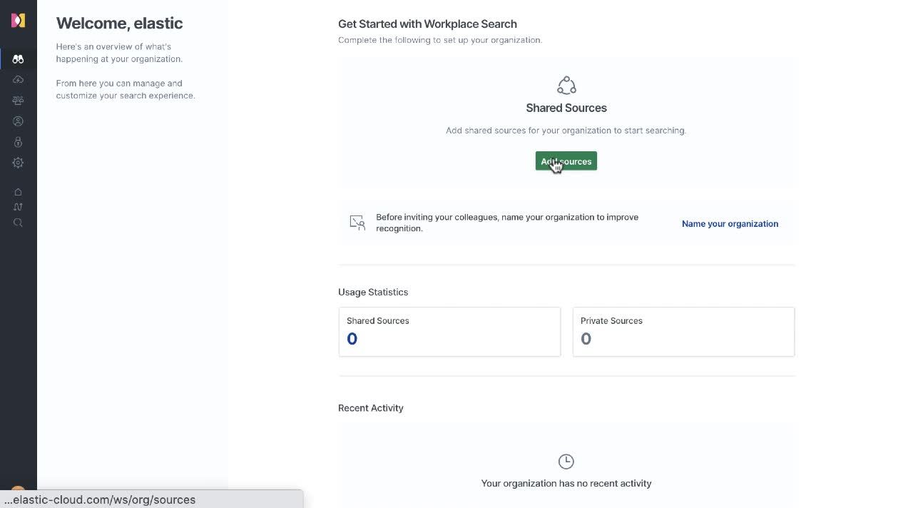
Task: Open Sources via the cloud sidebar icon
Action: 18,80
